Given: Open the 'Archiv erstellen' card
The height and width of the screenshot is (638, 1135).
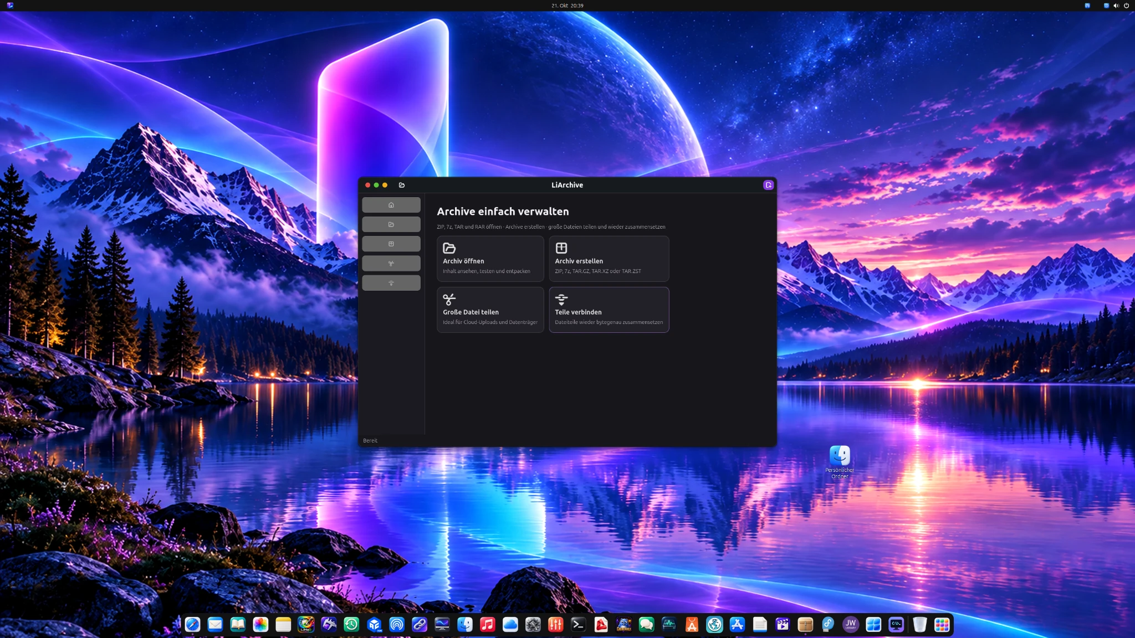Looking at the screenshot, I should coord(609,259).
